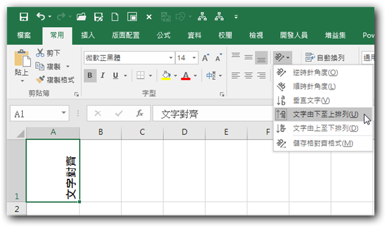Open the font size dropdown showing 14
Image resolution: width=386 pixels, height=227 pixels.
click(194, 57)
